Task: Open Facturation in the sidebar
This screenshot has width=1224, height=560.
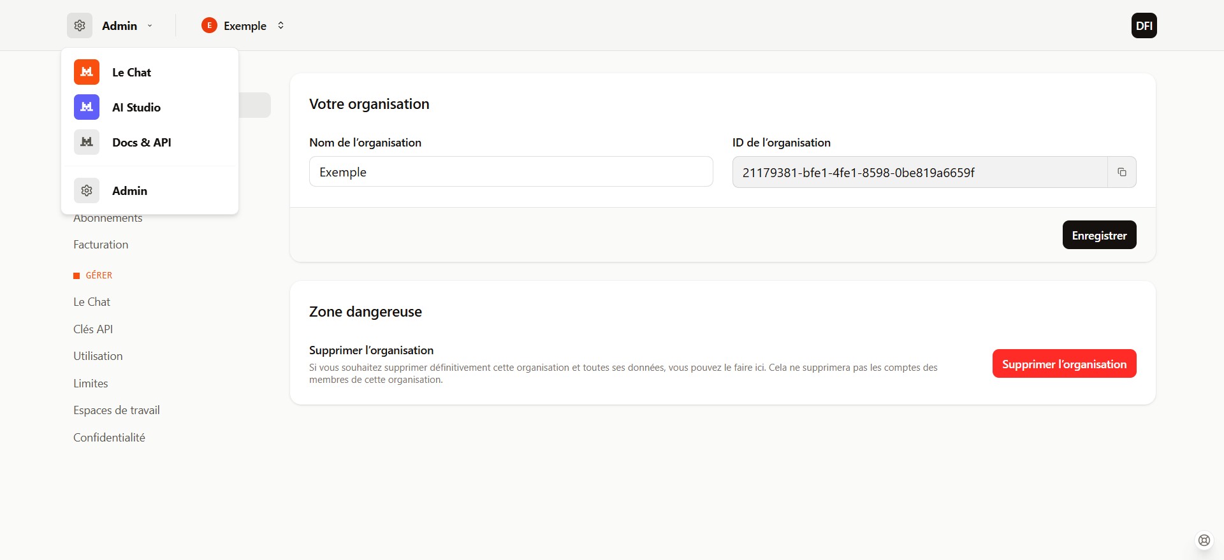Action: point(101,245)
